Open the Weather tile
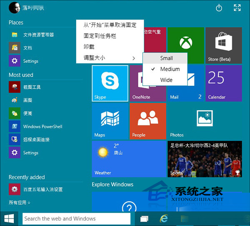 pos(129,159)
